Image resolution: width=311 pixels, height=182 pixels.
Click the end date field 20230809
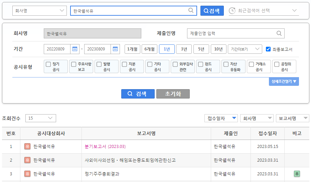(x=98, y=49)
